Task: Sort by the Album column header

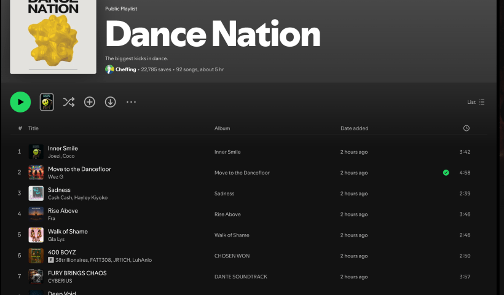Action: [x=222, y=128]
